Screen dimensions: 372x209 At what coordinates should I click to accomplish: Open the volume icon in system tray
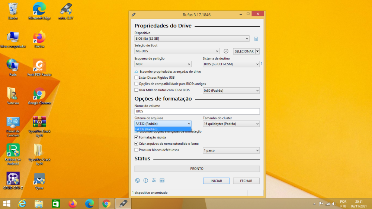pyautogui.click(x=334, y=204)
